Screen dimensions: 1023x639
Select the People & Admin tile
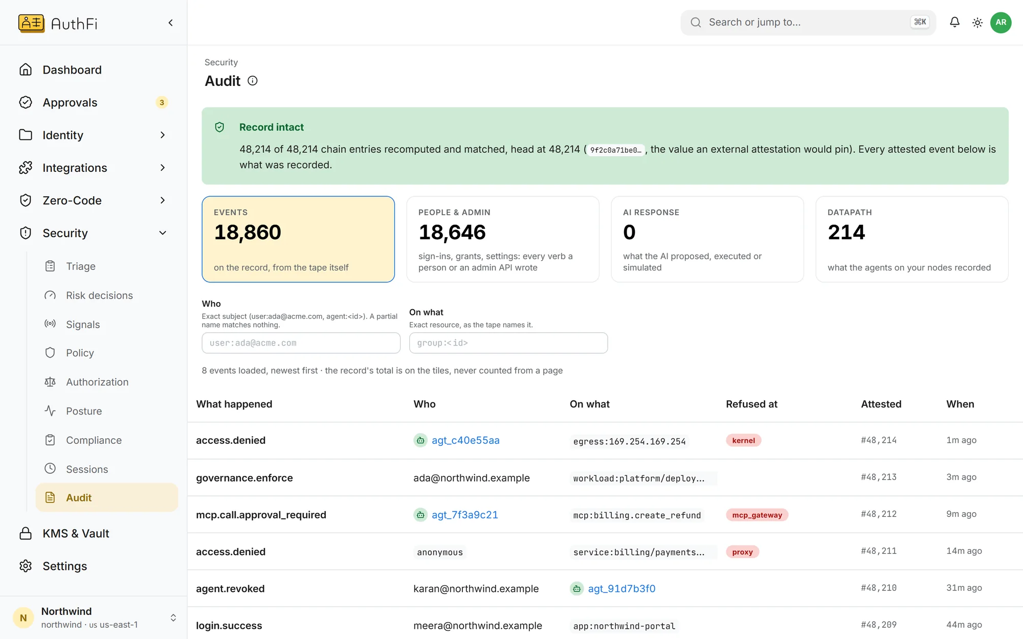(x=503, y=239)
